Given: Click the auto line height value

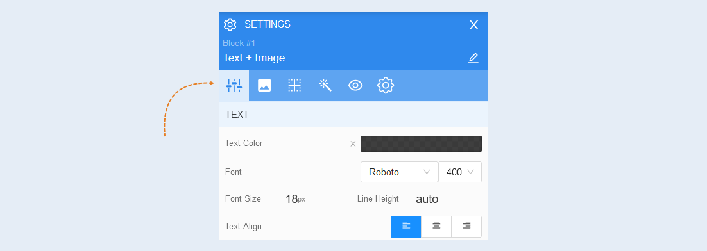Looking at the screenshot, I should point(427,199).
